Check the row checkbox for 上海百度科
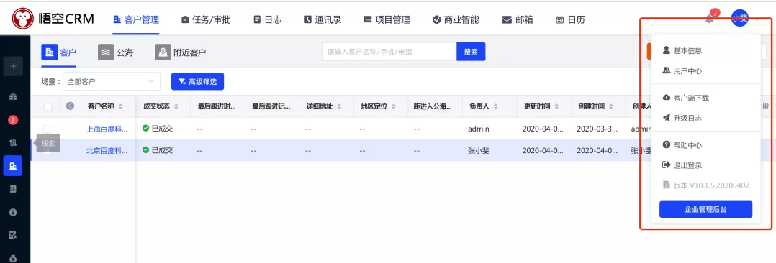This screenshot has height=263, width=776. (47, 129)
